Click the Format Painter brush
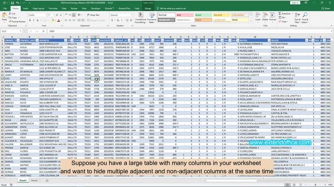The image size is (334, 187). (x=17, y=21)
